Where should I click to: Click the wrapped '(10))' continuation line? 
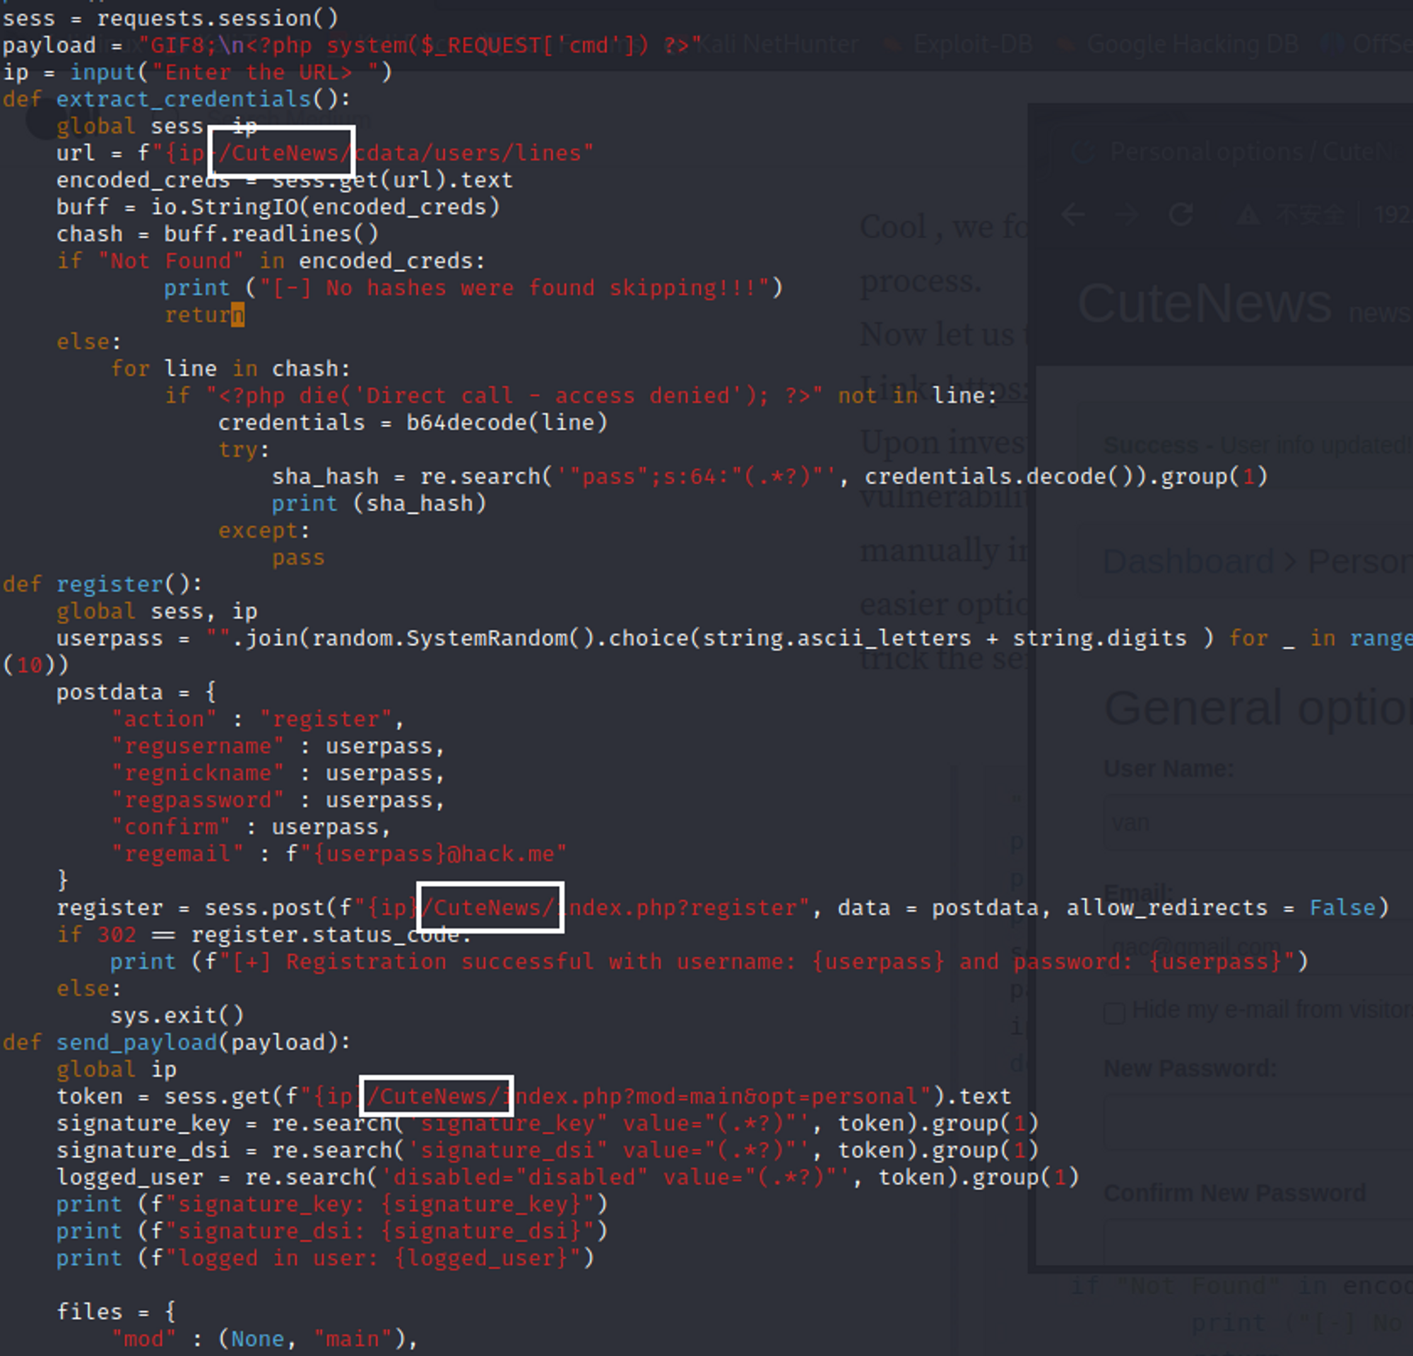click(x=35, y=666)
